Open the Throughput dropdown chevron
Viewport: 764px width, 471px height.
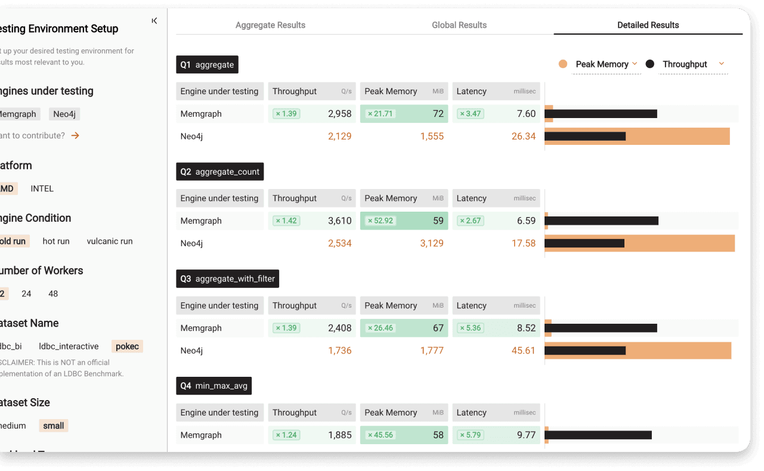click(x=722, y=64)
